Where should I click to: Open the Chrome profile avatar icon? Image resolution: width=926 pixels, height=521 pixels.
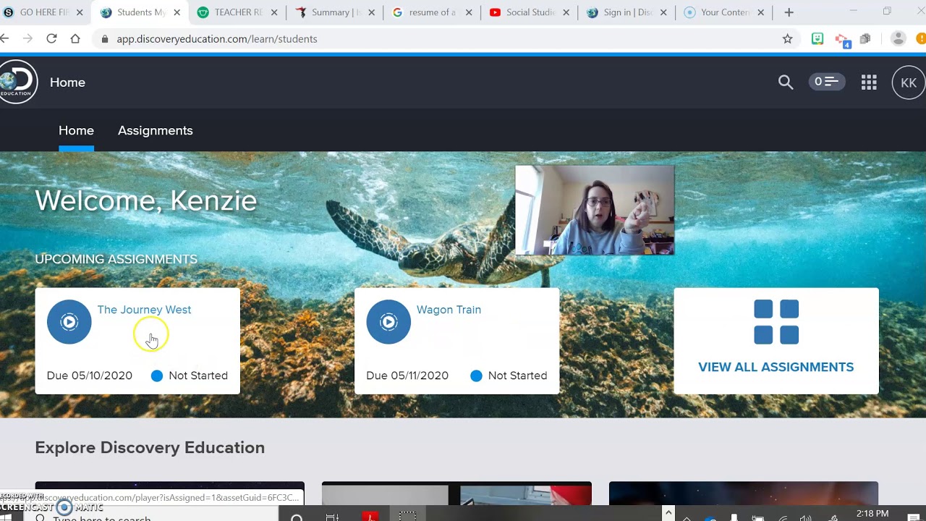(x=899, y=39)
